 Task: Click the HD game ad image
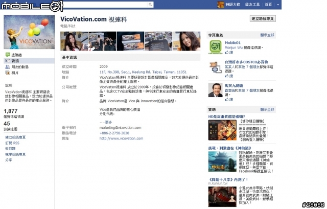(x=222, y=130)
